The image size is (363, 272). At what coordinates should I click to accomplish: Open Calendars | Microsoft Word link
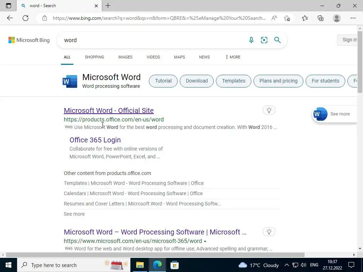133,193
